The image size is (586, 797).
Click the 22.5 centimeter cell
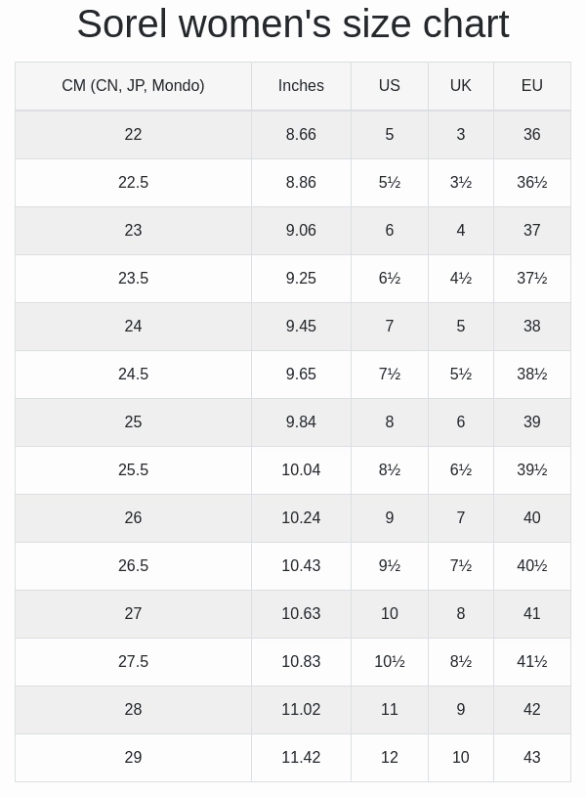[133, 183]
